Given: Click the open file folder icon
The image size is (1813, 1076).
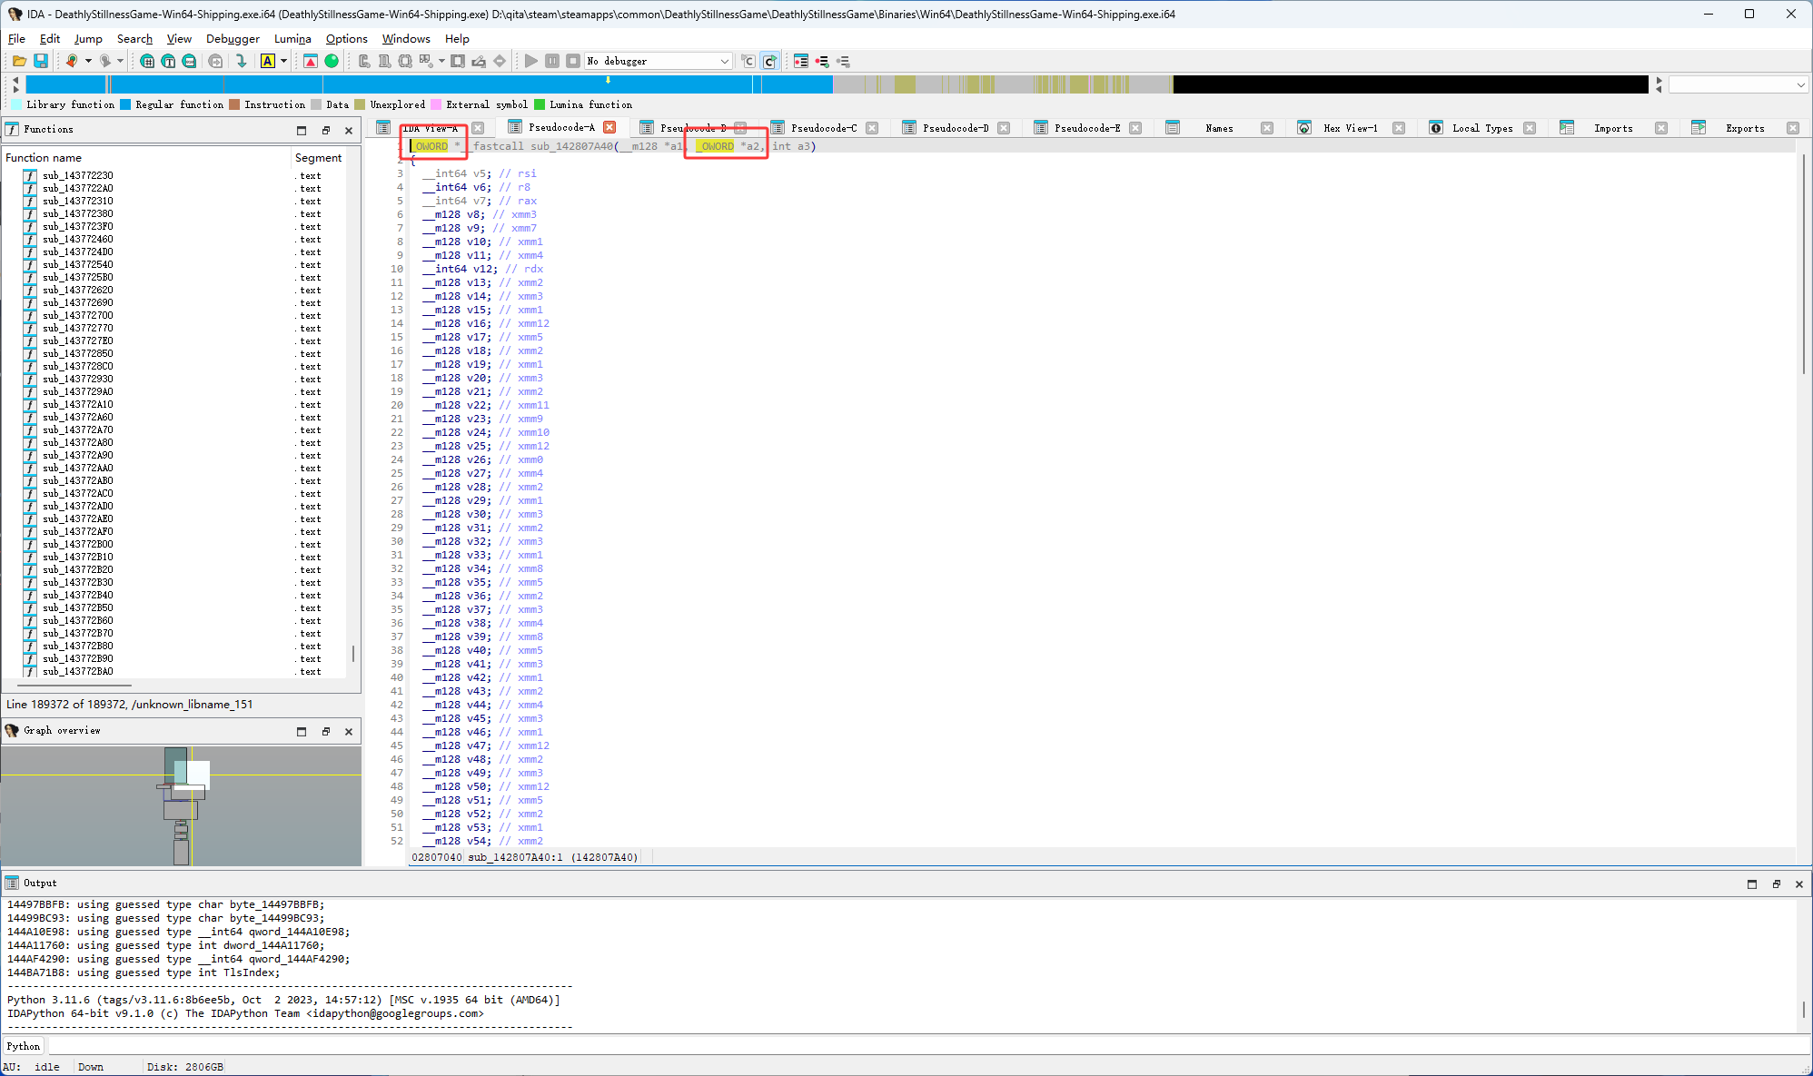Looking at the screenshot, I should point(19,61).
